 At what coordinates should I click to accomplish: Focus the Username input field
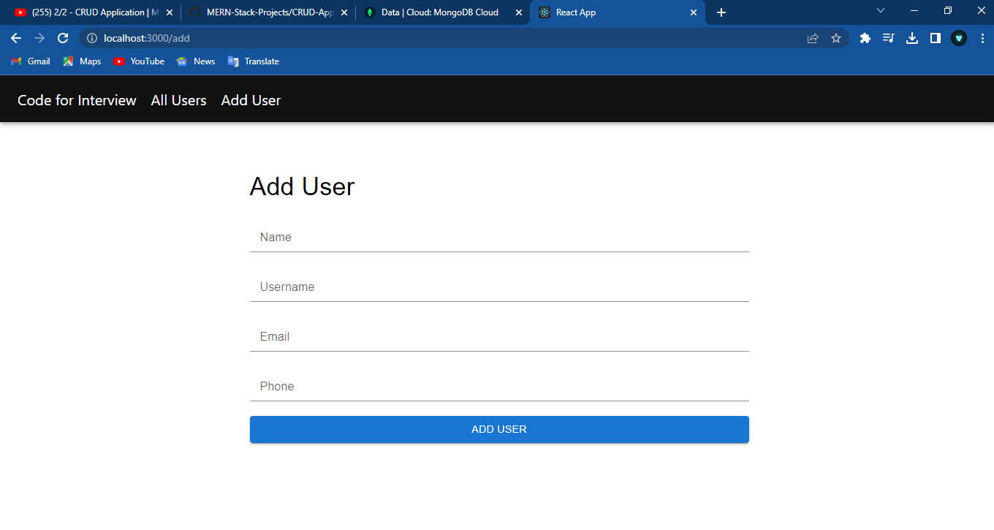(x=499, y=287)
